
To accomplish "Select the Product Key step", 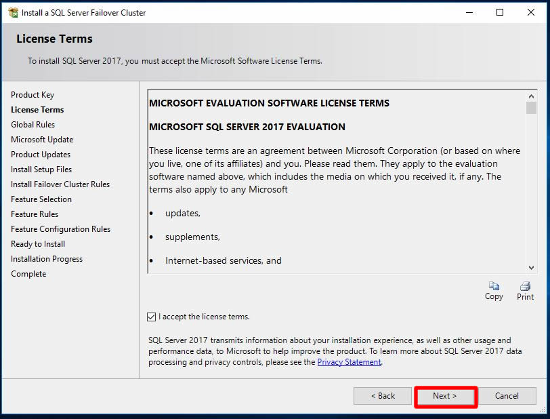I will pyautogui.click(x=33, y=95).
